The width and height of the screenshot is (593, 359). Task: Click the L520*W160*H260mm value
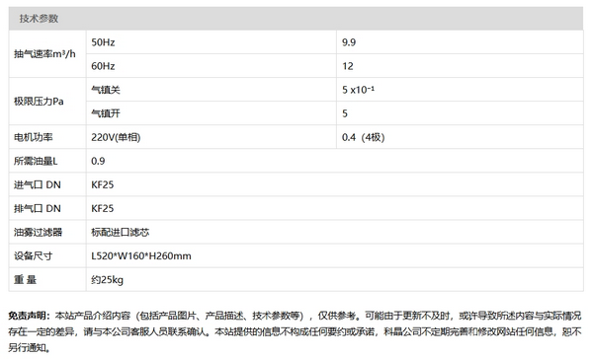pyautogui.click(x=141, y=256)
